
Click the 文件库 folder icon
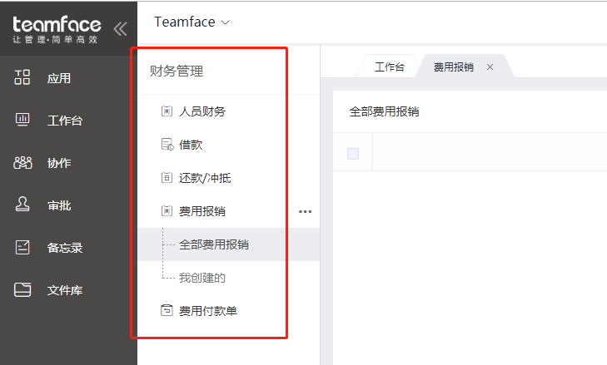pyautogui.click(x=22, y=290)
